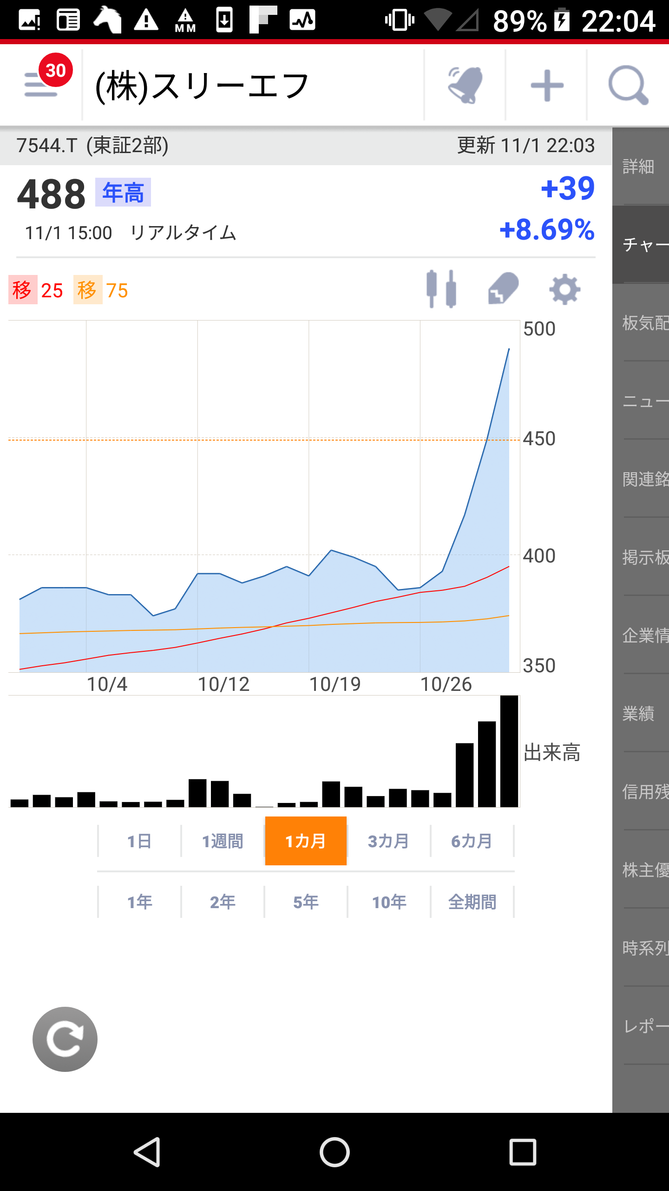The image size is (669, 1191).
Task: Open the 業績 side menu item
Action: point(641,713)
